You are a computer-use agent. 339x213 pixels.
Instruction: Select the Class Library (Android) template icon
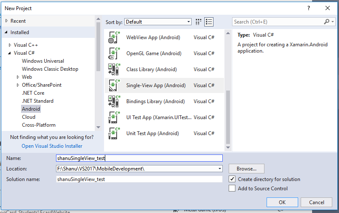tap(114, 69)
